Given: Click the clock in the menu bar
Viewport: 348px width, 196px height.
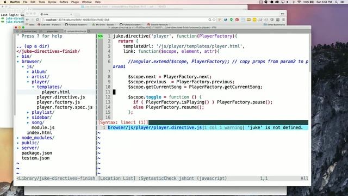Looking at the screenshot, I should [x=324, y=2].
